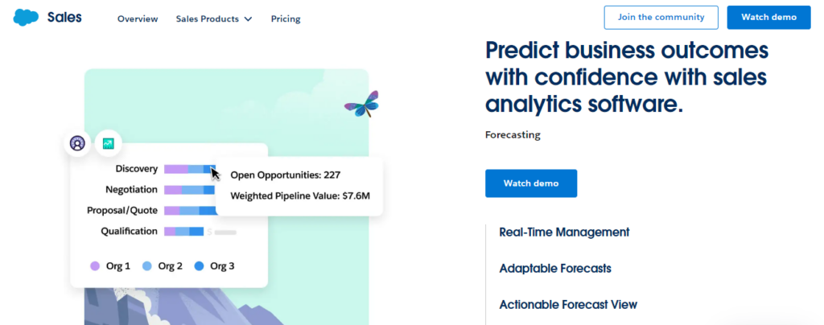This screenshot has width=824, height=325.
Task: Click the dragonfly illustration
Action: point(362,105)
